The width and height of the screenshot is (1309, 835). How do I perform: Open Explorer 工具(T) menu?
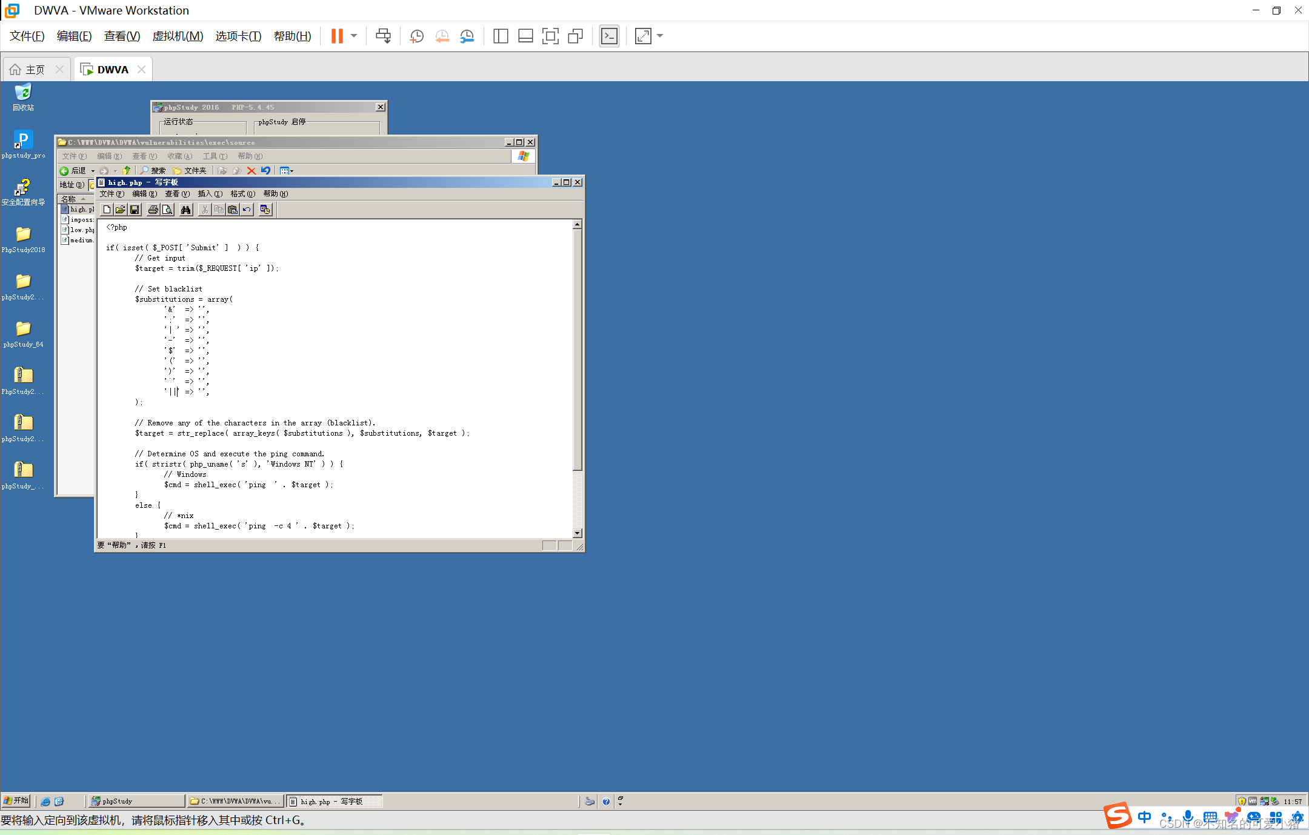click(x=215, y=156)
